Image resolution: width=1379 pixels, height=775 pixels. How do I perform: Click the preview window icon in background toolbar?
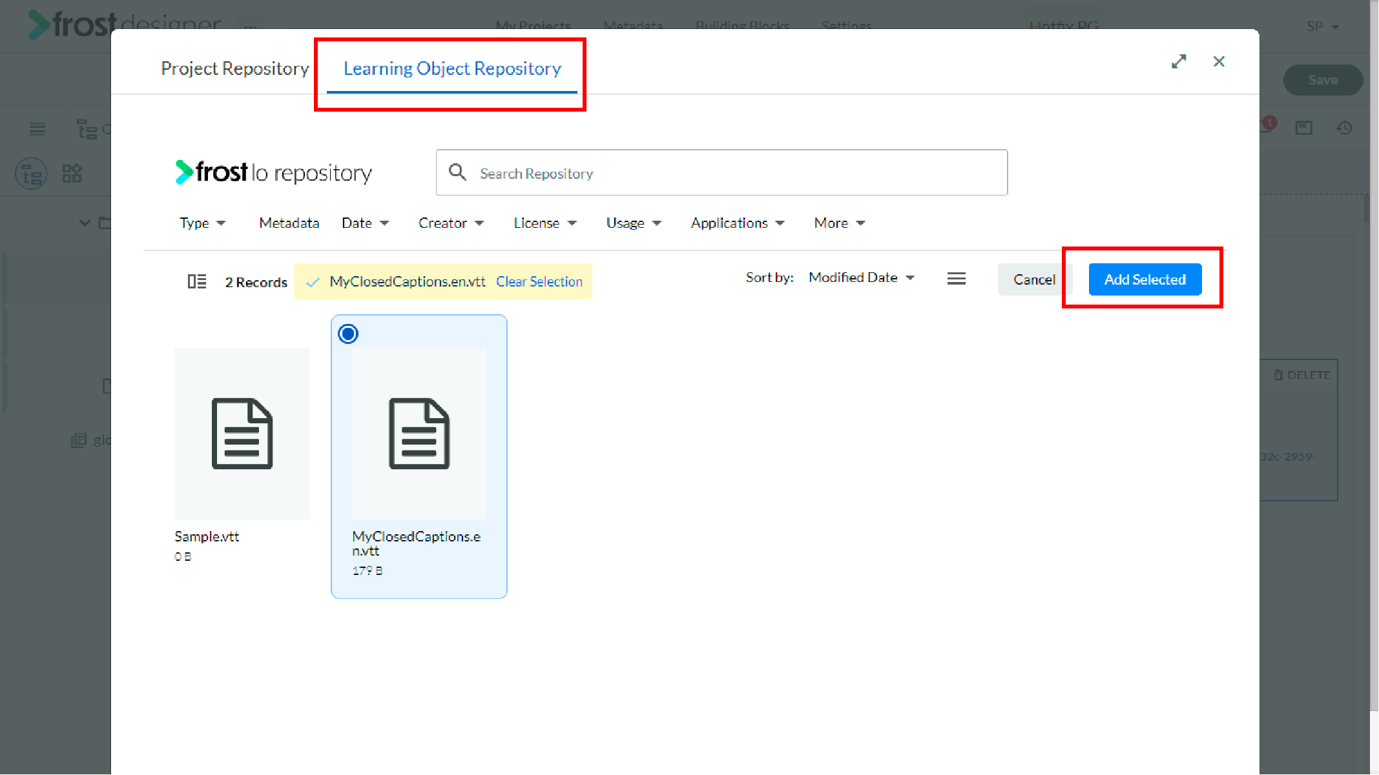[1304, 128]
